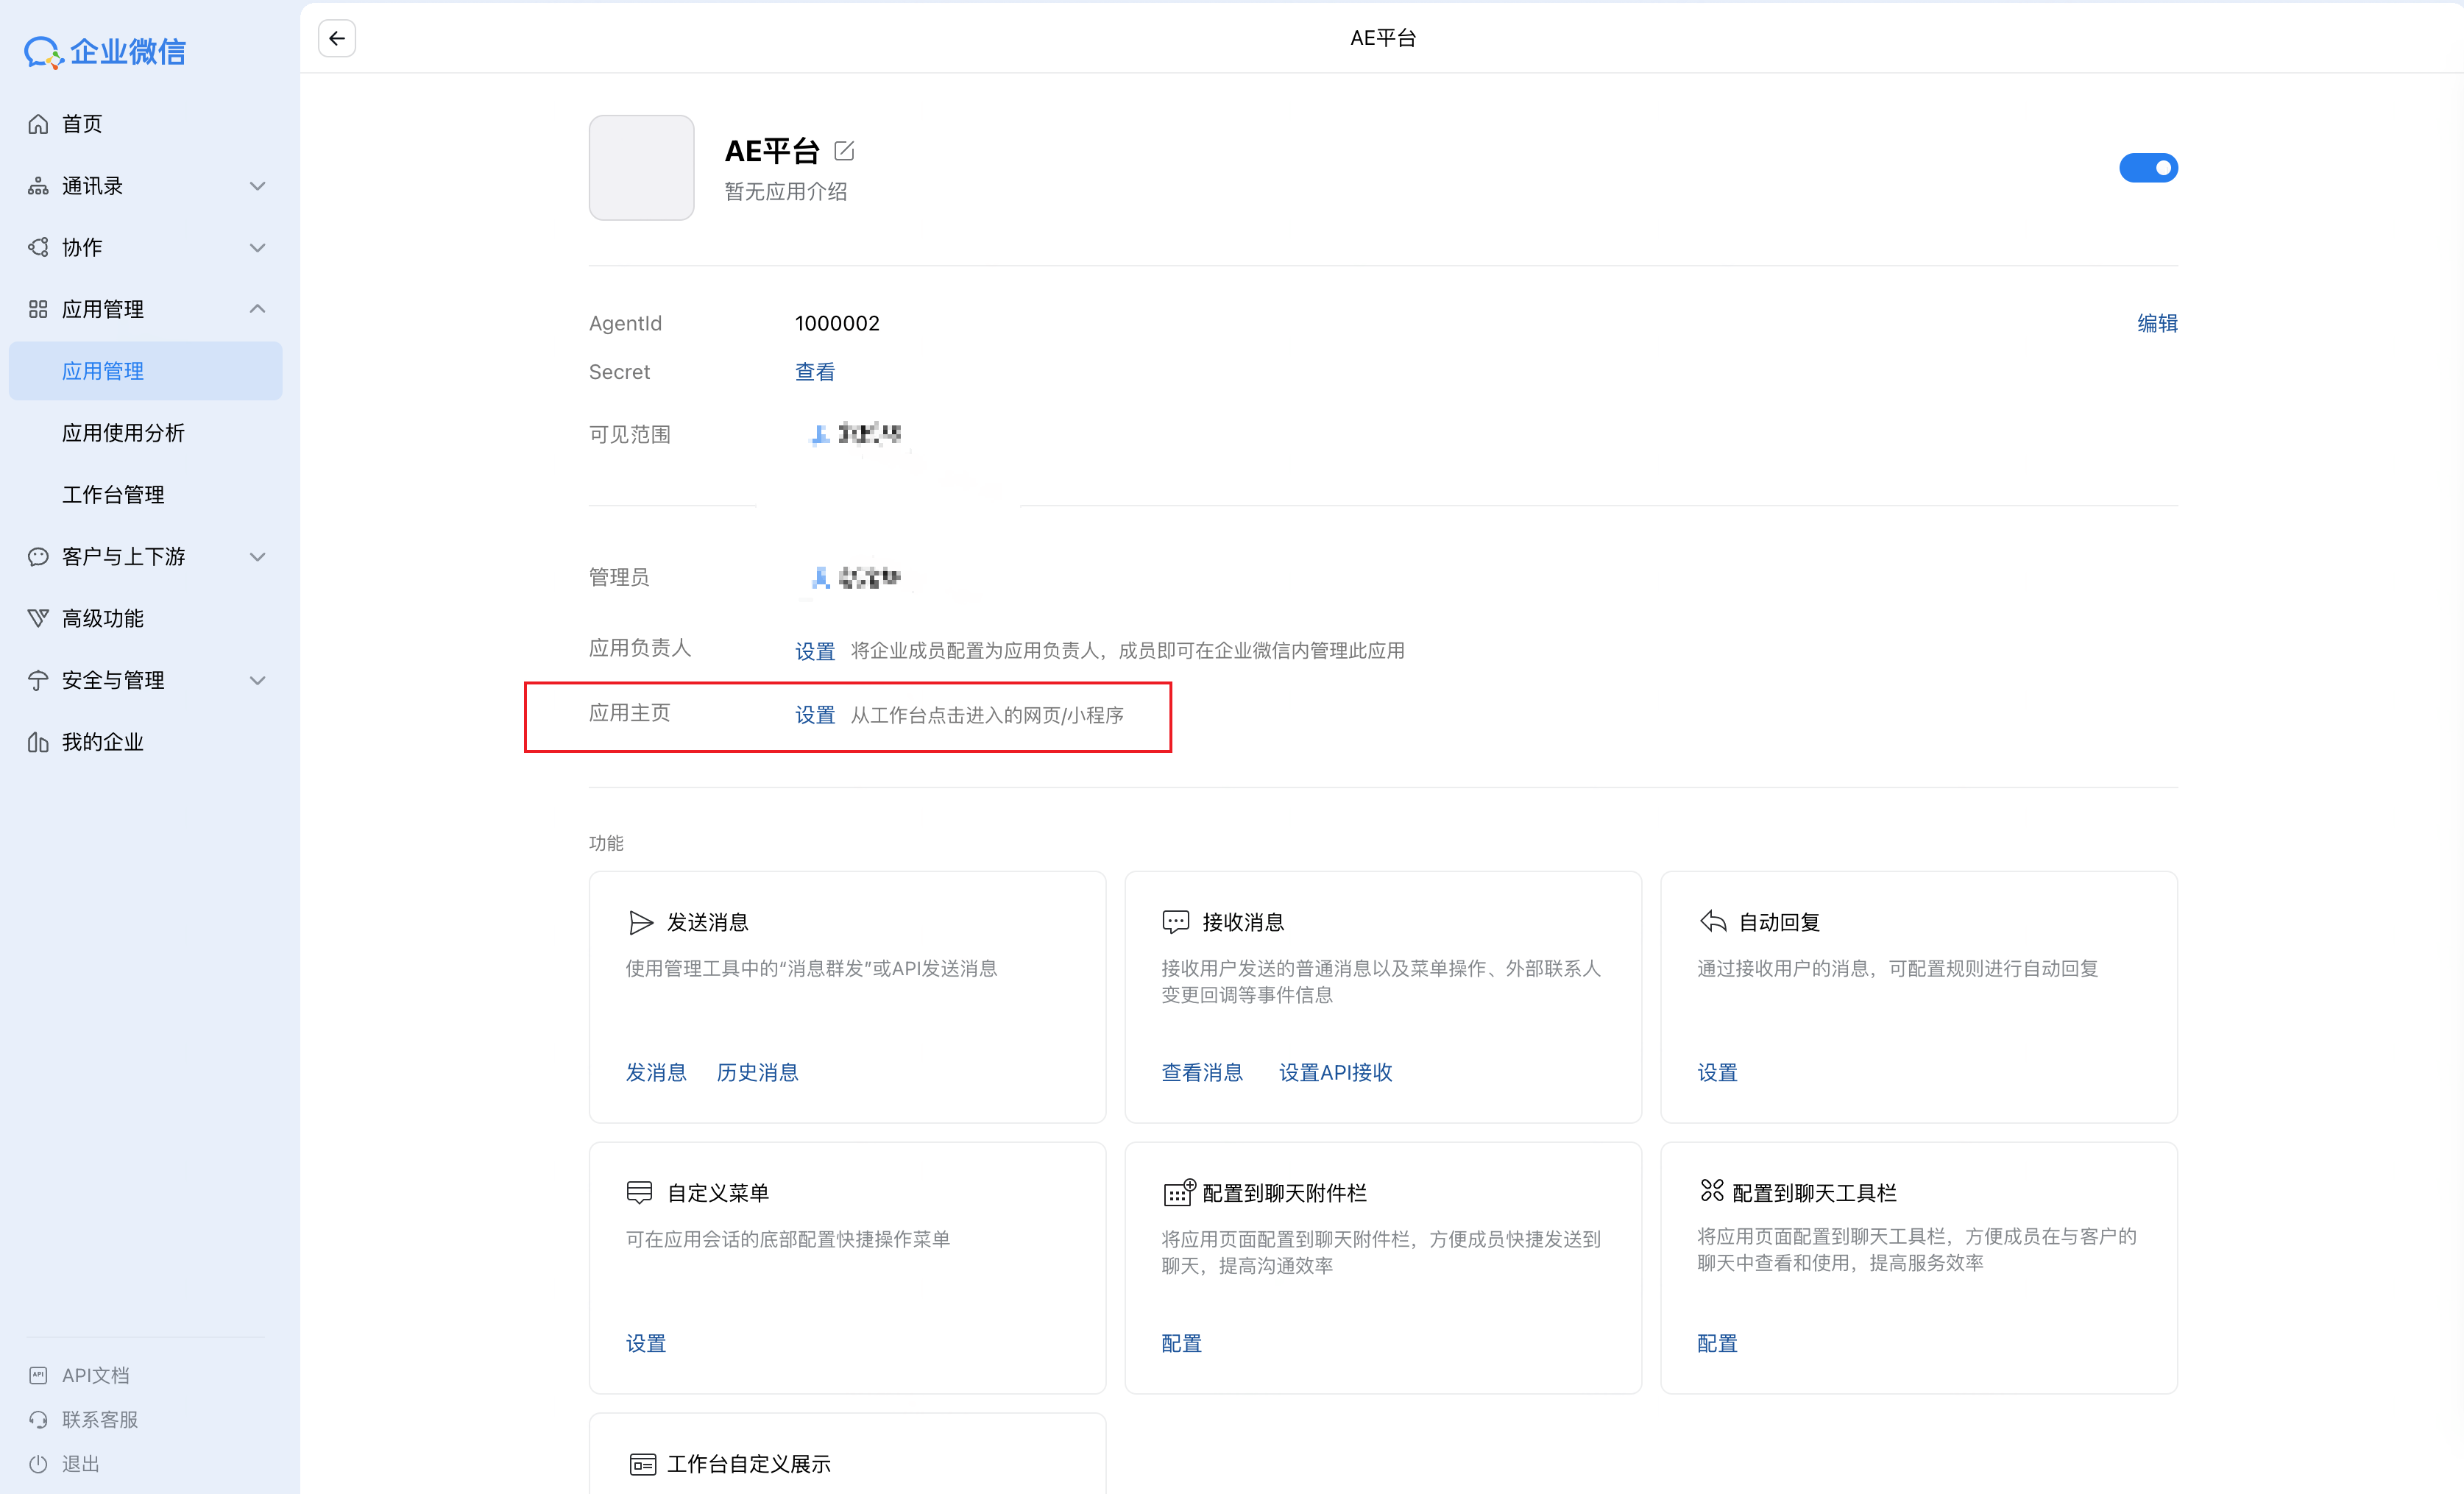Click the umbrella icon beside 安全与管理
2464x1494 pixels.
[x=38, y=680]
